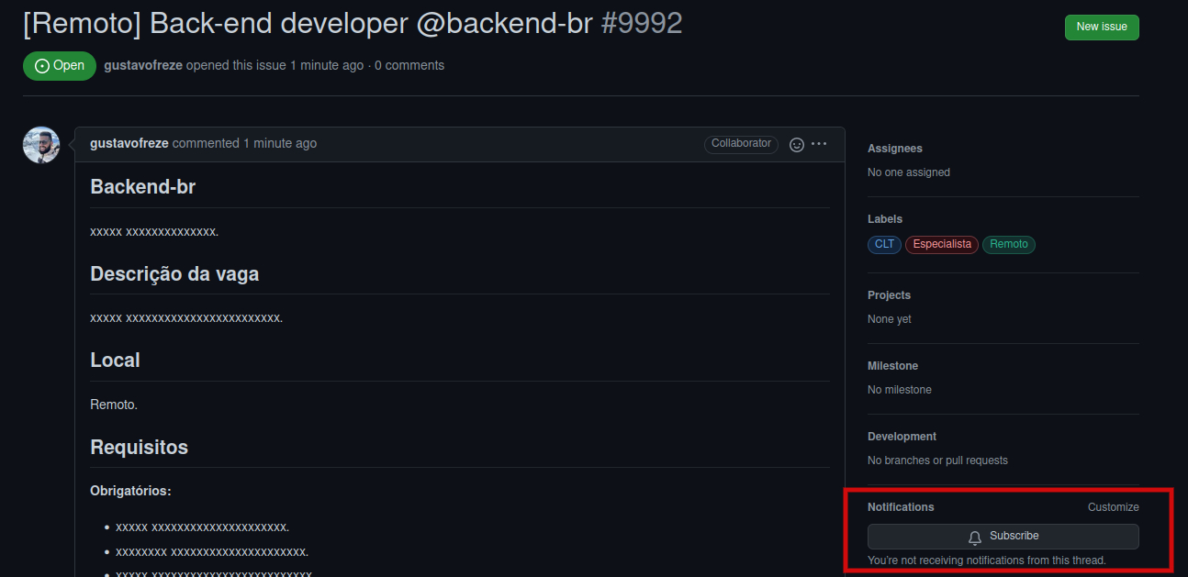Click the green Open status badge
Screen dimensions: 1188x577
(x=60, y=66)
